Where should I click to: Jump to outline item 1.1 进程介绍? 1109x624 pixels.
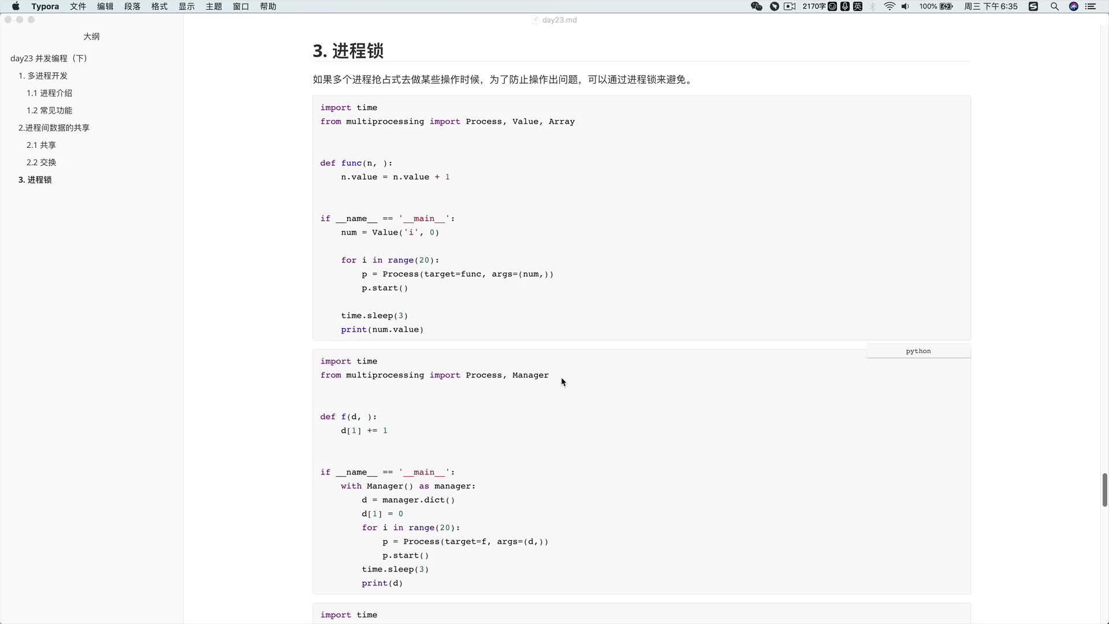click(49, 93)
